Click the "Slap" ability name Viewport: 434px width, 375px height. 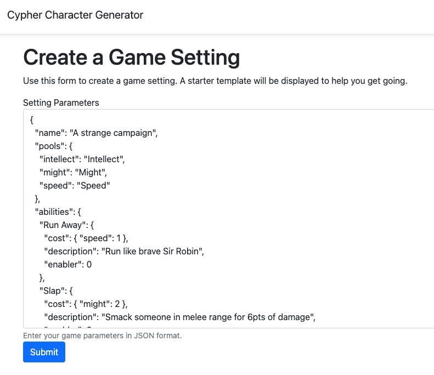pos(54,291)
